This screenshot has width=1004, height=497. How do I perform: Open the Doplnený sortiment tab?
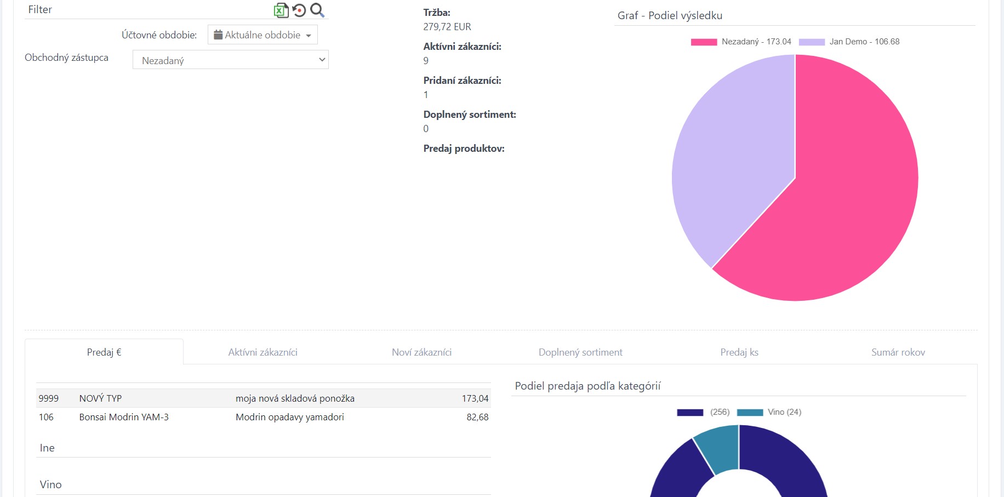(580, 352)
